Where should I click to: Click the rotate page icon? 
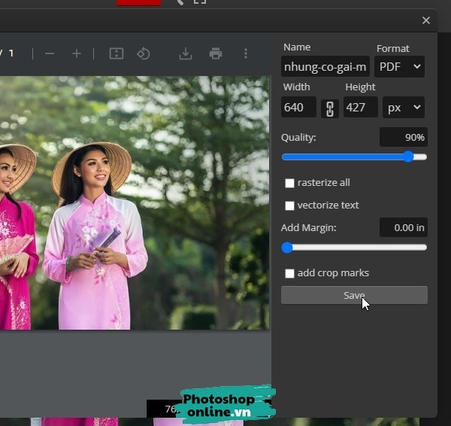[143, 53]
